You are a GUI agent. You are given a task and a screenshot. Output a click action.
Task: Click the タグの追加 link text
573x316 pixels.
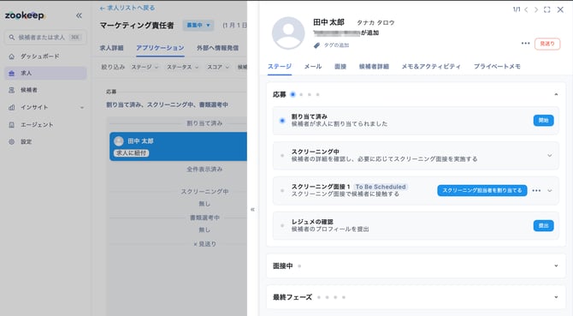(x=336, y=45)
